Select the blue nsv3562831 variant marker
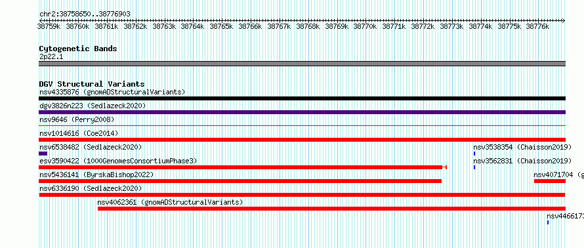The height and width of the screenshot is (248, 584). (x=474, y=167)
